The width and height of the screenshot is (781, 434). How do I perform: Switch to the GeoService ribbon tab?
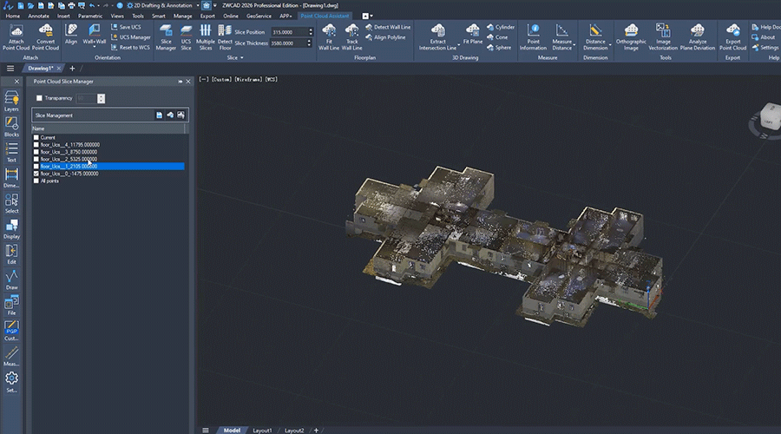click(x=259, y=16)
